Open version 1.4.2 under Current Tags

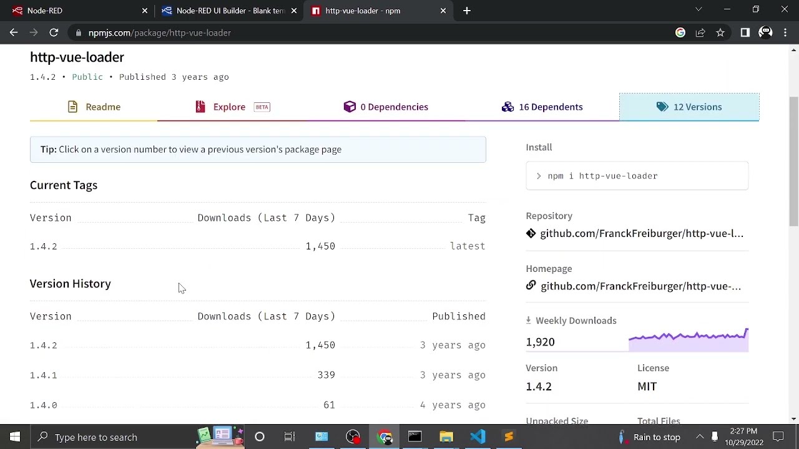click(44, 246)
